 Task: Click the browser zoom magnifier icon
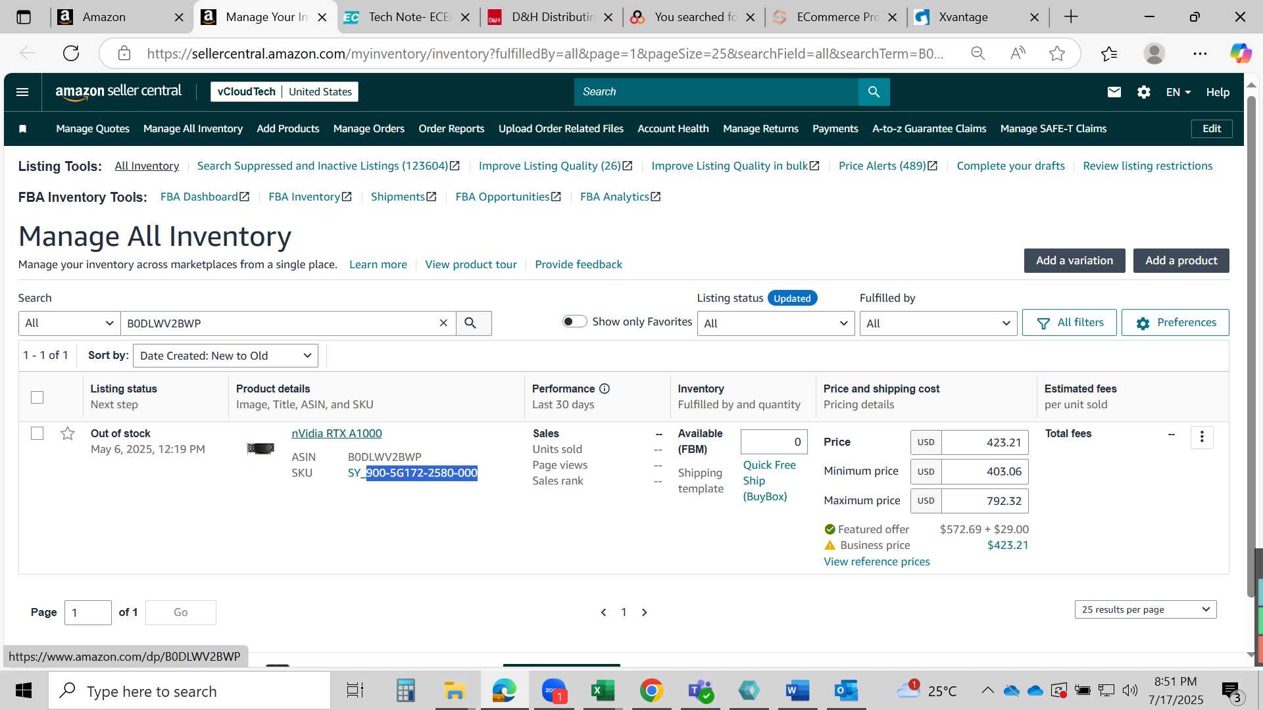click(978, 53)
